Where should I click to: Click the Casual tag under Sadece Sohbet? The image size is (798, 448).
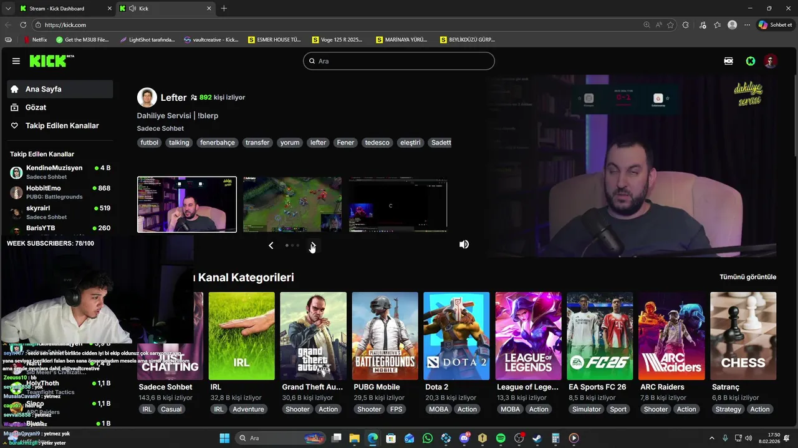(171, 409)
